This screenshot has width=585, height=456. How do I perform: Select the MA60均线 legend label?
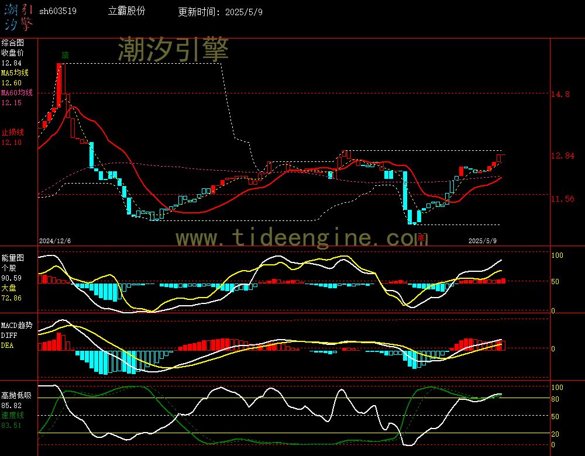[17, 92]
